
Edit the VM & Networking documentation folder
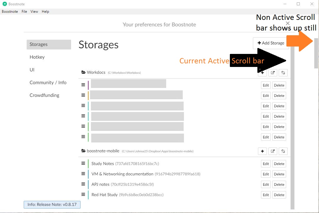266,174
